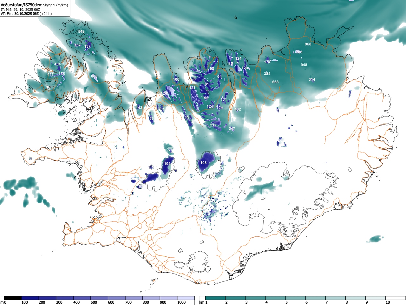
Task: Click the Veðurstofan/IS750dev title text
Action: [x=21, y=5]
